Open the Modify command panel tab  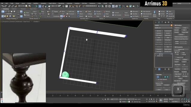[x=159, y=22]
